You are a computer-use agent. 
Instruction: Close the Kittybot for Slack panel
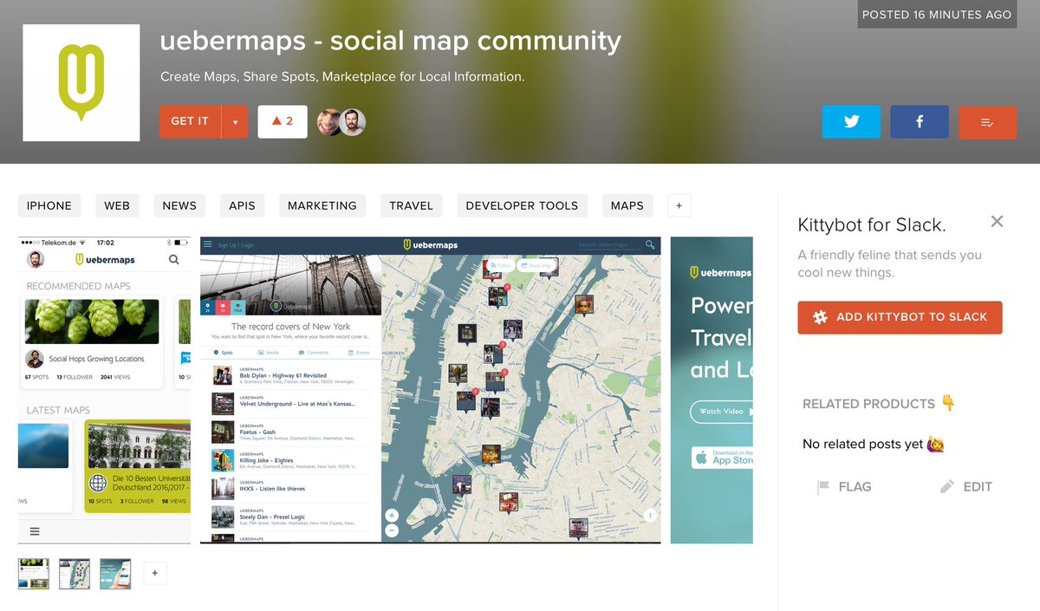(x=997, y=221)
